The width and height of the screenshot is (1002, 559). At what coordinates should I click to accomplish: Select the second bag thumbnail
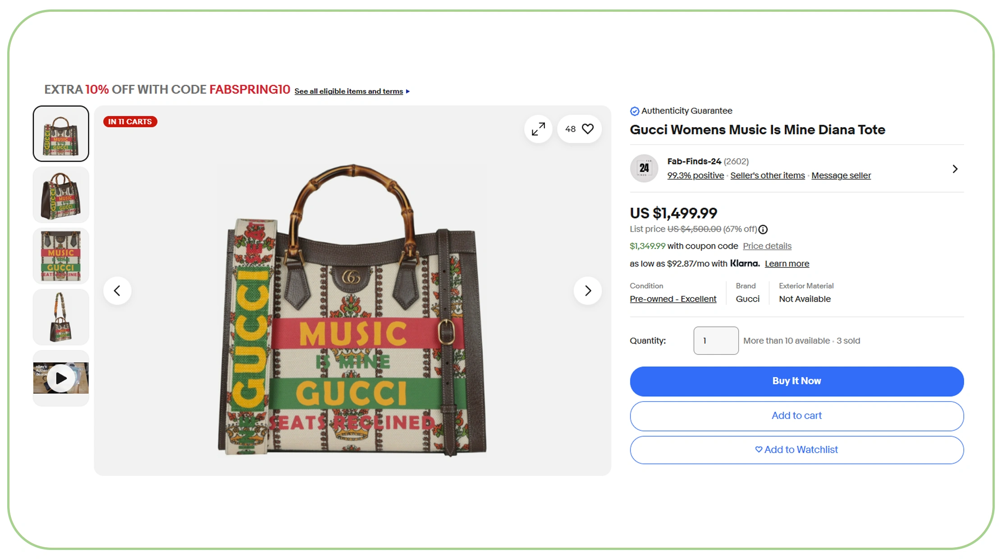(61, 195)
